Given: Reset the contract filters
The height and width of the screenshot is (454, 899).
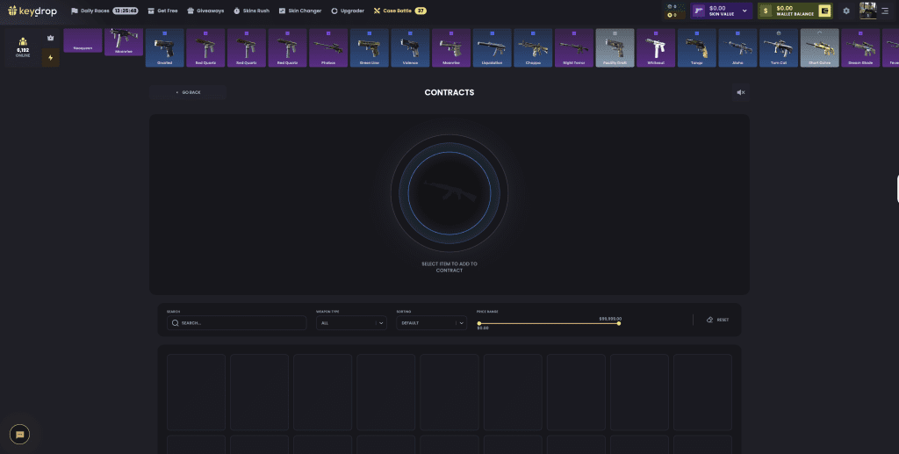Looking at the screenshot, I should pyautogui.click(x=717, y=320).
